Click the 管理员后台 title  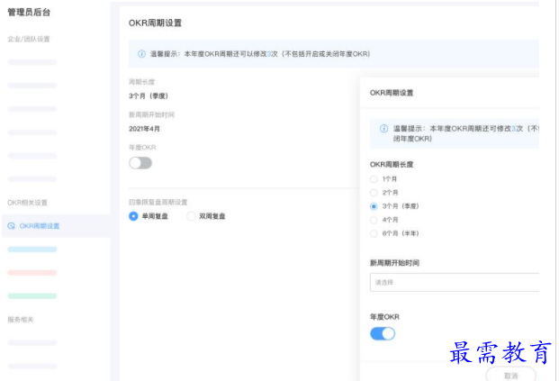pyautogui.click(x=29, y=12)
